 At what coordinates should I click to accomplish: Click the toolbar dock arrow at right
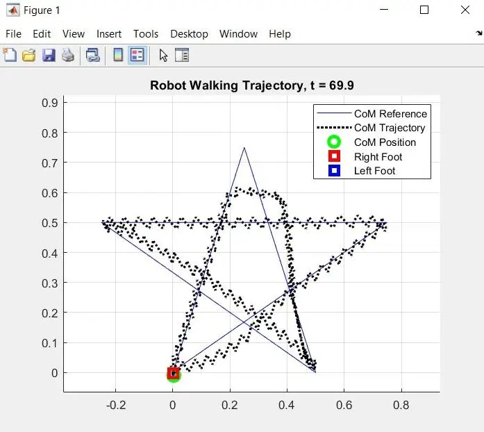click(479, 33)
